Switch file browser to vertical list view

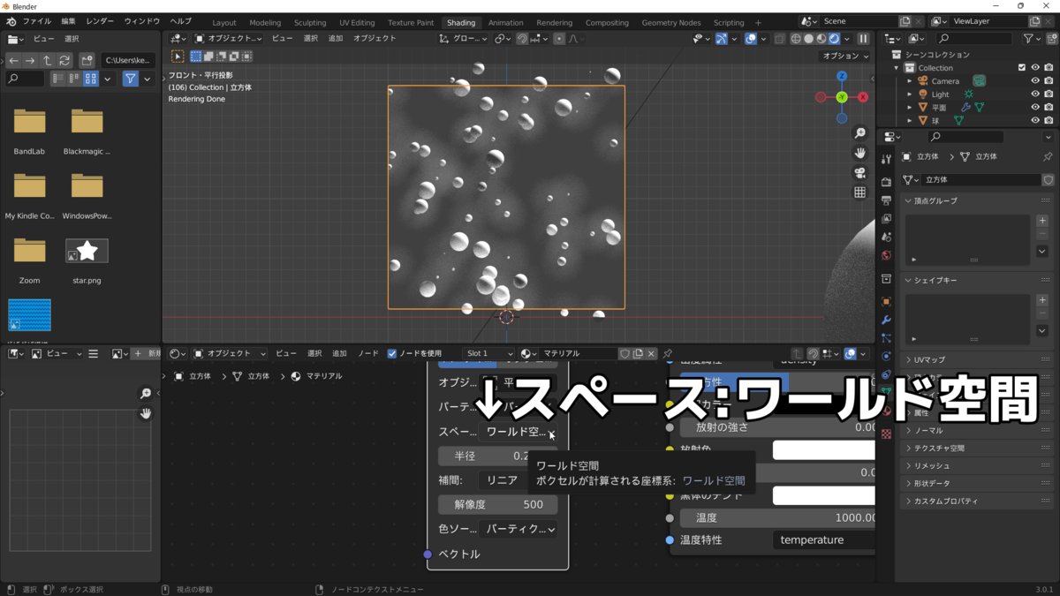57,79
